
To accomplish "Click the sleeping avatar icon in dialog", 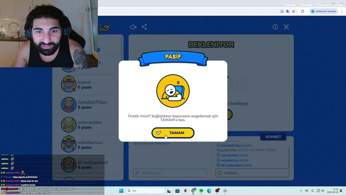I will pyautogui.click(x=173, y=91).
